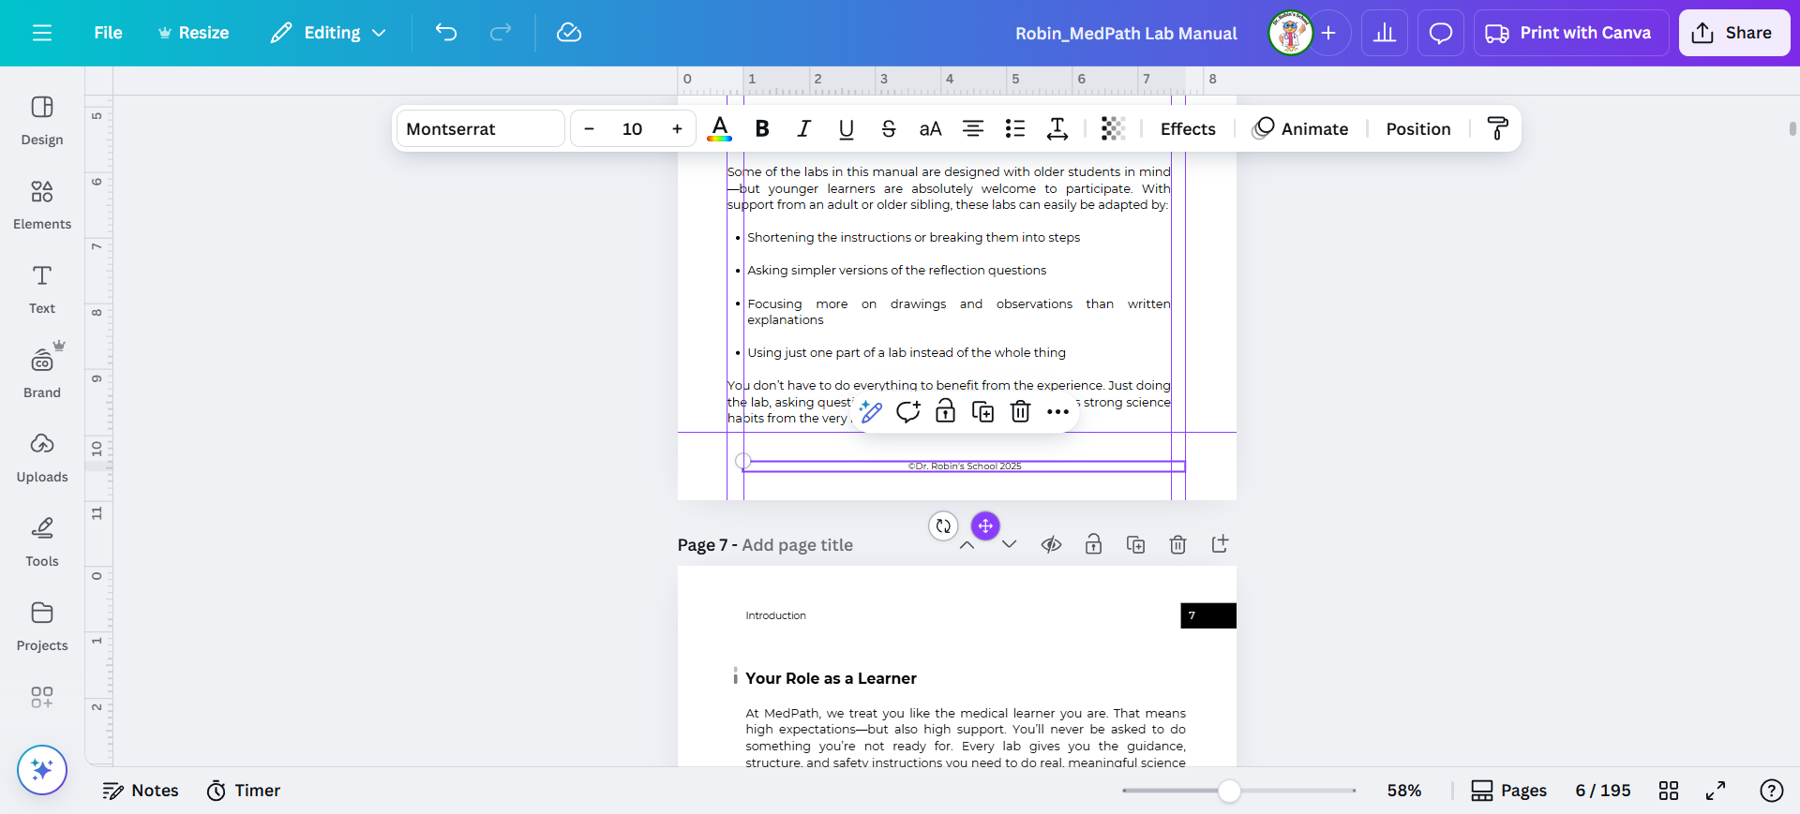Add comment from floating text toolbar
Image resolution: width=1800 pixels, height=814 pixels.
coord(908,411)
